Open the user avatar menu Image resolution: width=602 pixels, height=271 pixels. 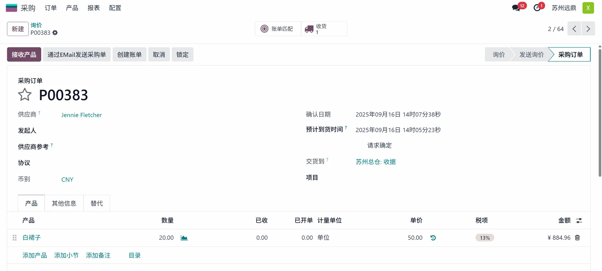[x=588, y=8]
